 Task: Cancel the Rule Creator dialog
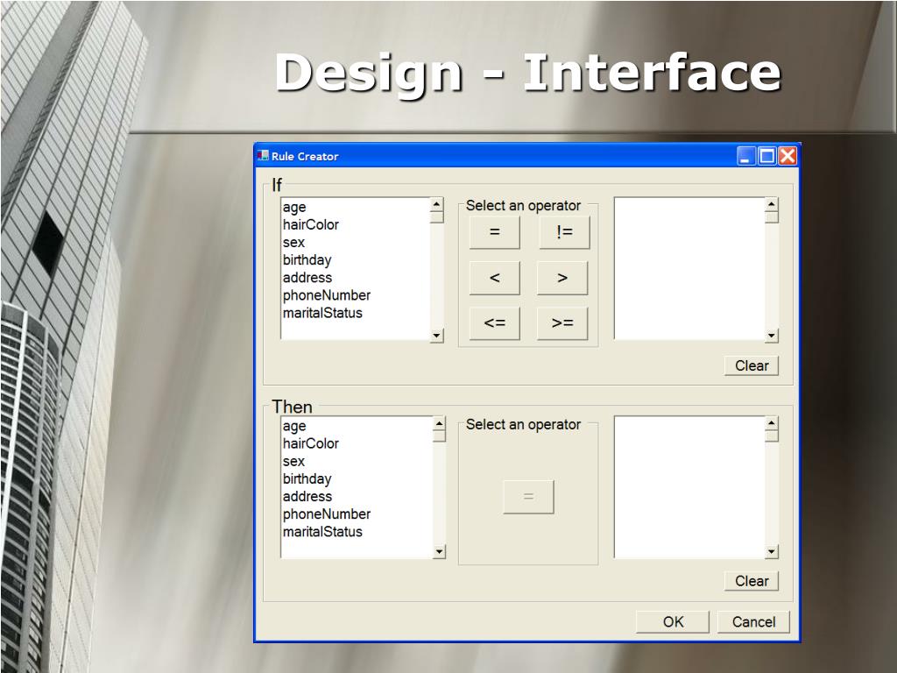(x=753, y=621)
